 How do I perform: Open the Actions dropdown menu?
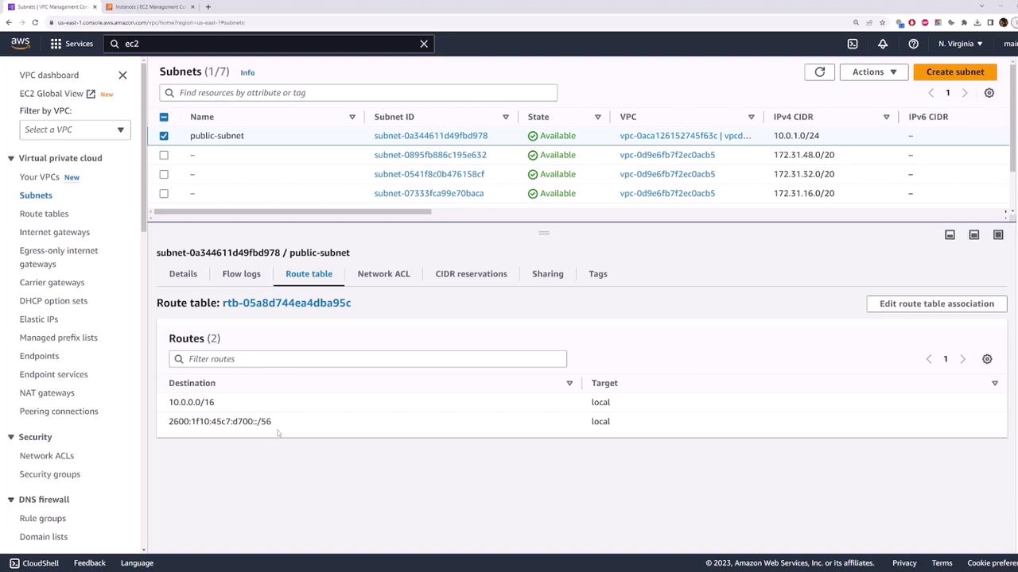point(873,71)
